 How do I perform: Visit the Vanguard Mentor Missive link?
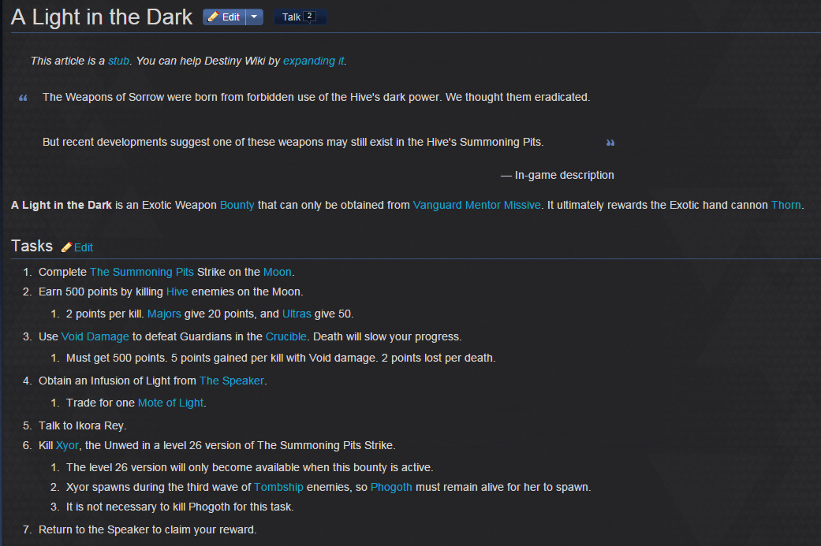(x=476, y=205)
